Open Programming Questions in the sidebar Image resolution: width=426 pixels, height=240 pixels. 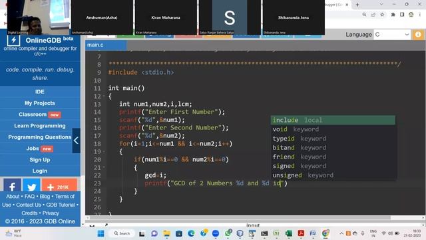40,137
